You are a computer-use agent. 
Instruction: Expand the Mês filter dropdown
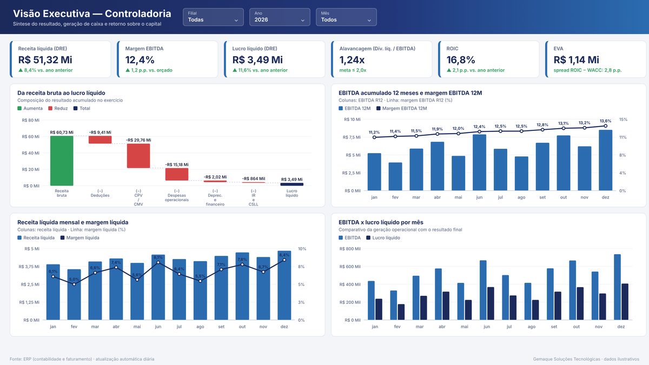click(346, 17)
